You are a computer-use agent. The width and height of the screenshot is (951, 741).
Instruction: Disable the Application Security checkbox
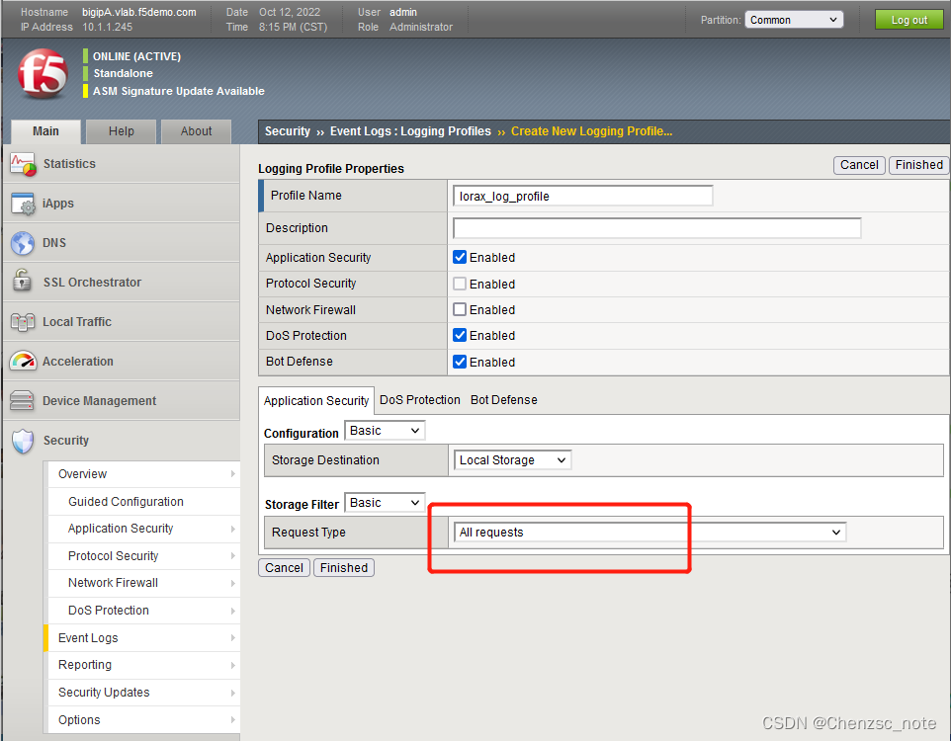pyautogui.click(x=459, y=257)
